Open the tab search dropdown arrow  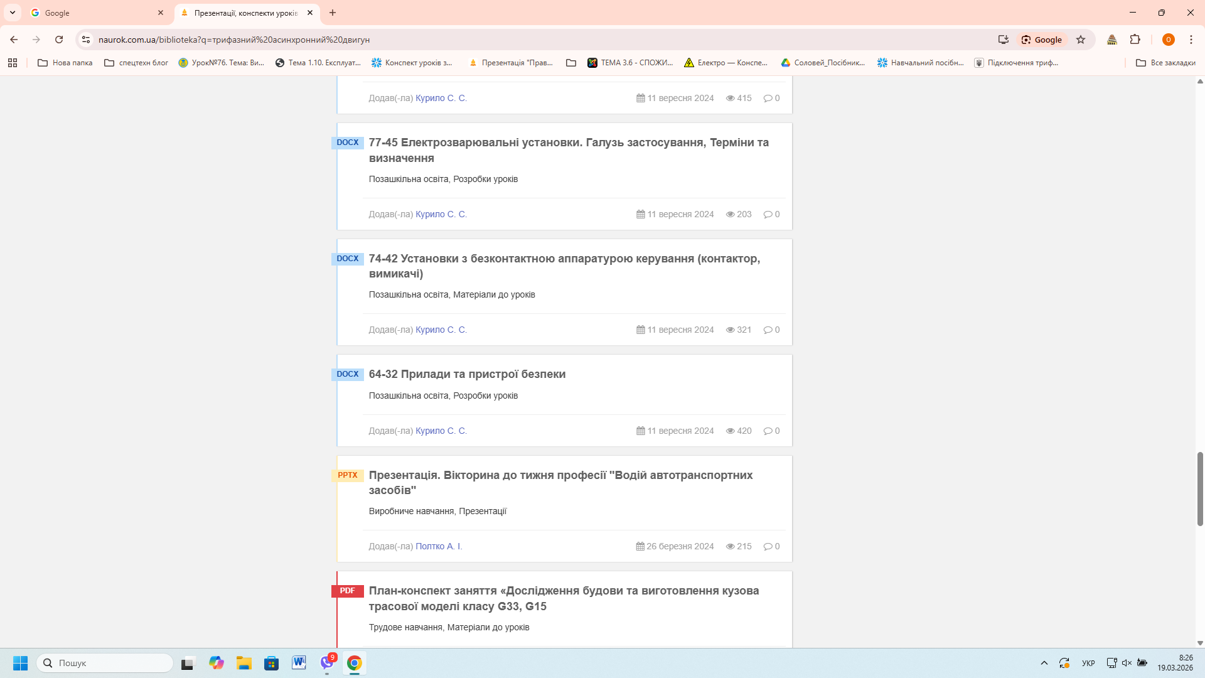click(x=13, y=13)
